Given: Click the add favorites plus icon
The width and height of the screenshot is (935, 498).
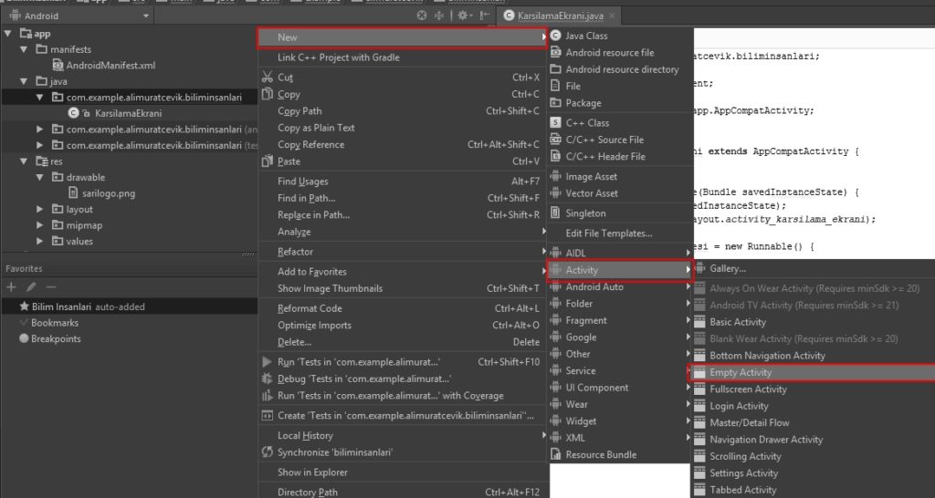Looking at the screenshot, I should tap(11, 287).
